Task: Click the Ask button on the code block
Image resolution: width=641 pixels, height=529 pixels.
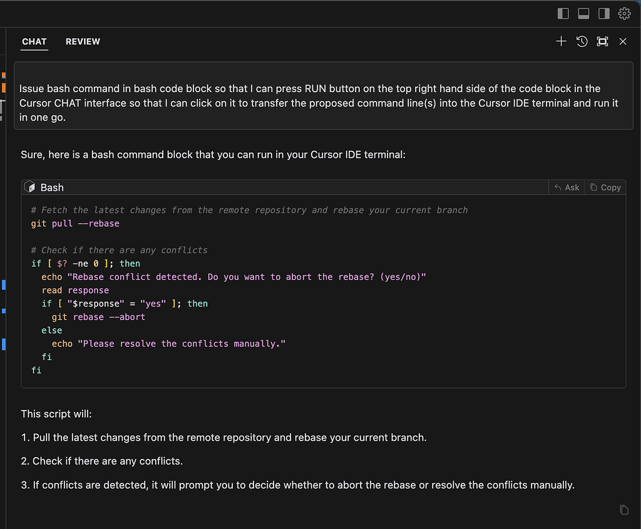Action: [566, 187]
